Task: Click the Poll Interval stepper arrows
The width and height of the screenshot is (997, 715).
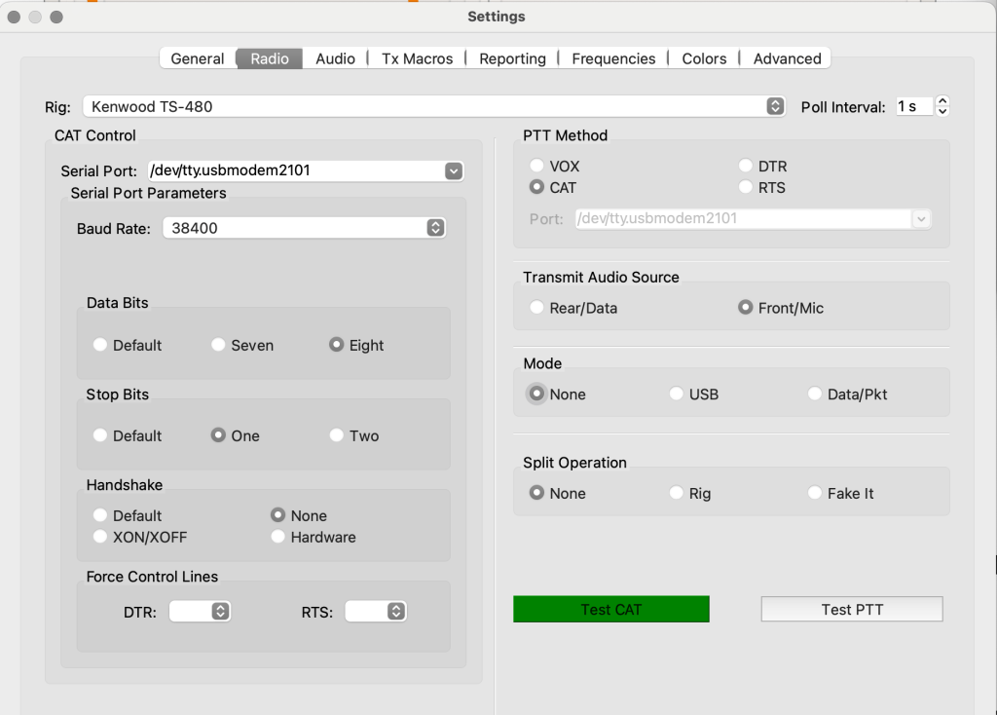Action: coord(942,106)
